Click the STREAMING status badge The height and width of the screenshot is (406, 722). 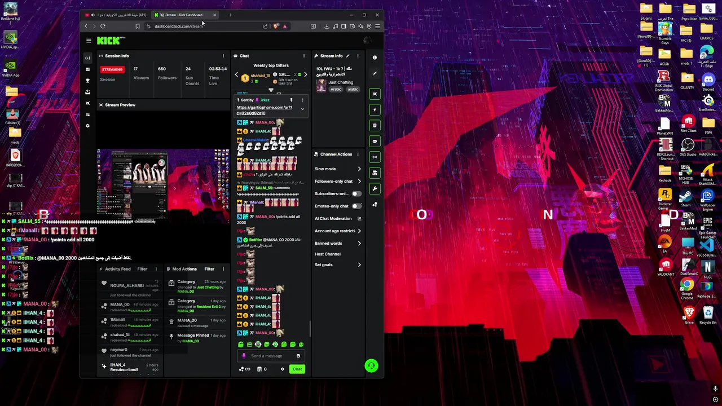coord(112,69)
